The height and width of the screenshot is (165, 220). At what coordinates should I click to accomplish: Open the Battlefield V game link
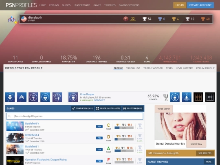[32, 123]
